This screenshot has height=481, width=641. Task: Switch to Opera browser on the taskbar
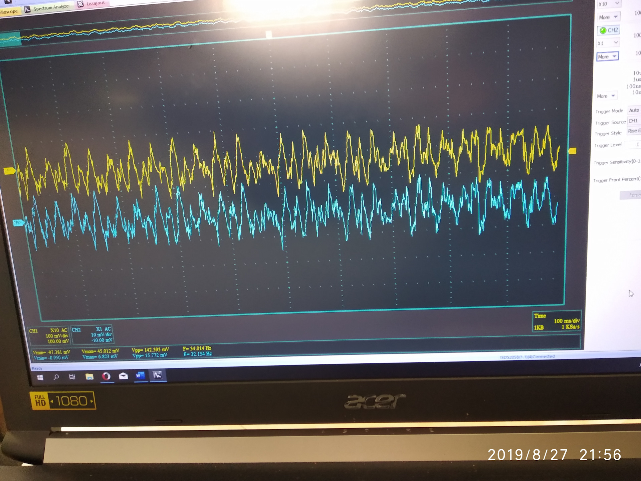[106, 376]
